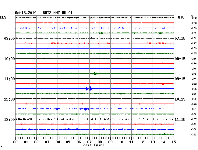
Task: Click the 05 minute axis label
Action: [68, 142]
